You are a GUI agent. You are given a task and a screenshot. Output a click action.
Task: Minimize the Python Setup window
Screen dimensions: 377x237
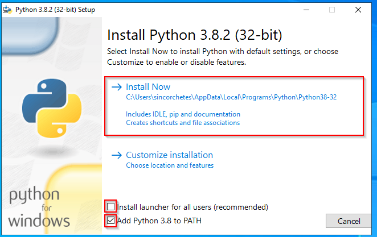click(305, 10)
